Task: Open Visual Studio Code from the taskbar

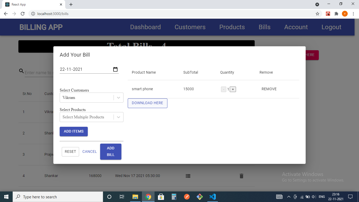Action: pos(212,196)
